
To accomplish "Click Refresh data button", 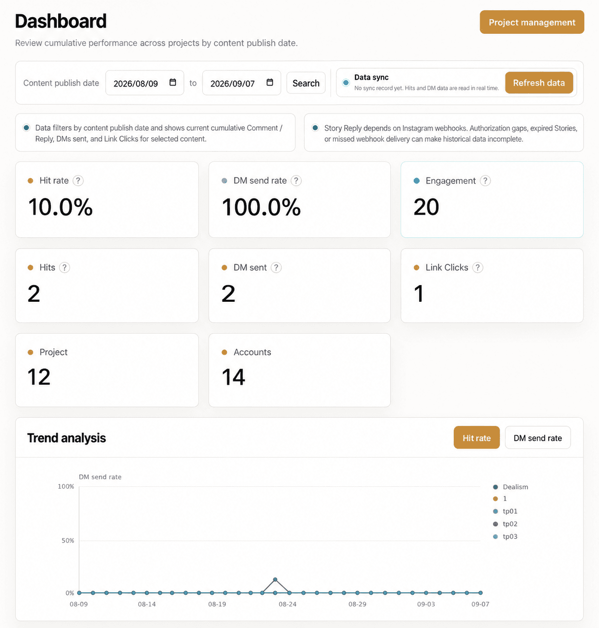I will (x=539, y=83).
